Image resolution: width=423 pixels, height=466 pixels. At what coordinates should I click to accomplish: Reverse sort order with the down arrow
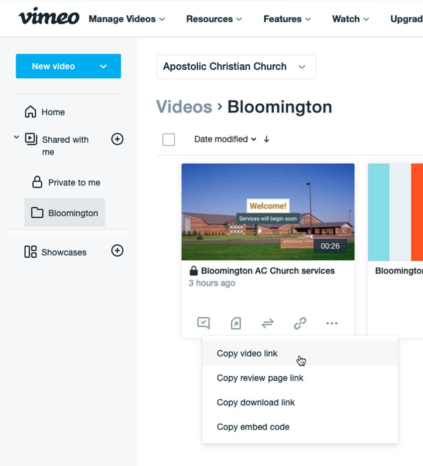pyautogui.click(x=267, y=139)
